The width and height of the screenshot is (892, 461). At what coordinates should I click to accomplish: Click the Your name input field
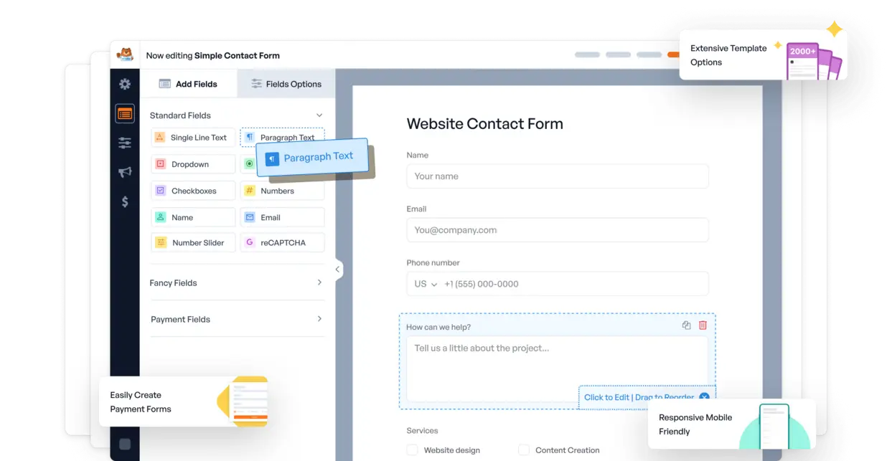pos(558,176)
